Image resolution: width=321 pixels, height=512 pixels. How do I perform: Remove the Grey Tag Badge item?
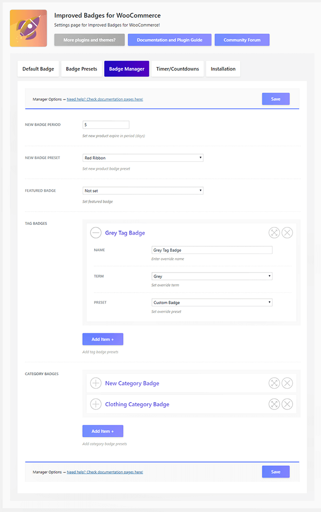click(287, 233)
